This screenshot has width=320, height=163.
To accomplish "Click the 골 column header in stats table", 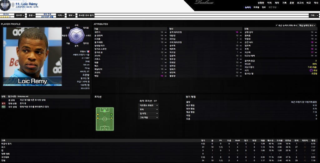I will click(x=212, y=141).
